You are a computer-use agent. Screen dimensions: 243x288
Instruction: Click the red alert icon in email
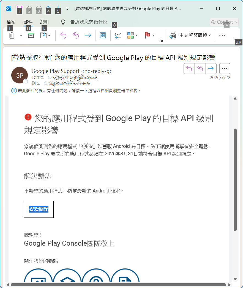point(28,117)
